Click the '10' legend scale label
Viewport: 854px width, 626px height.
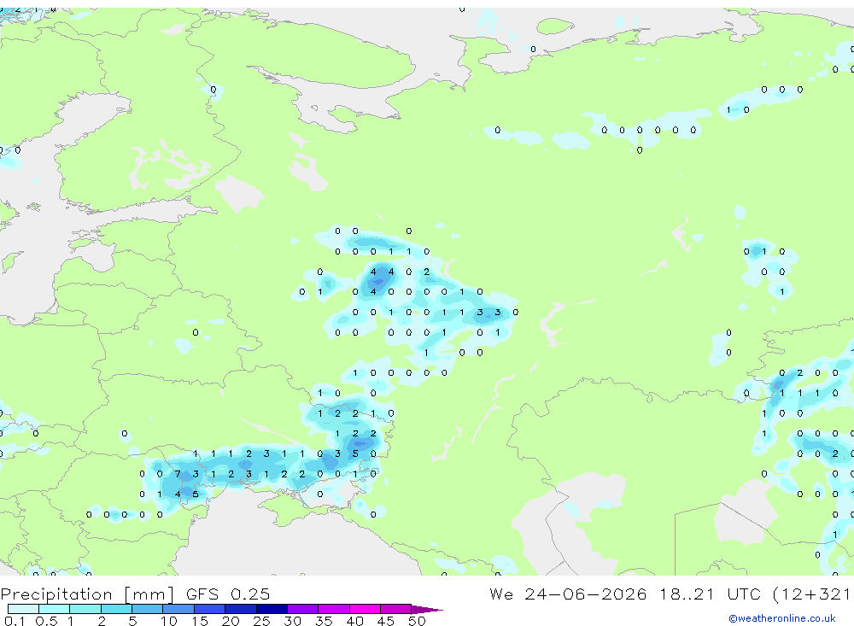click(169, 621)
